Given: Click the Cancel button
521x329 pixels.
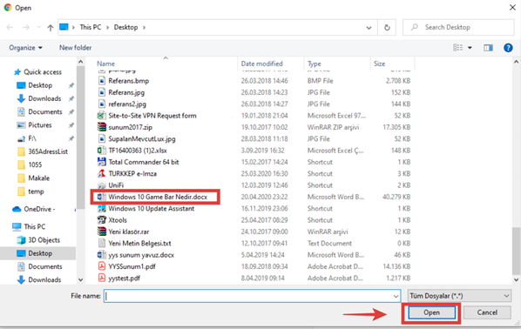Looking at the screenshot, I should tap(487, 312).
